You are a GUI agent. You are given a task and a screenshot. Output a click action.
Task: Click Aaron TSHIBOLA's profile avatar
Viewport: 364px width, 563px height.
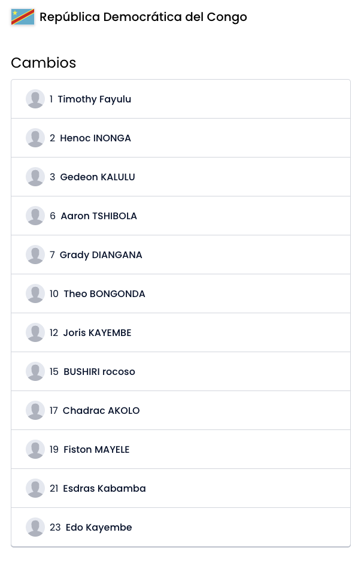(x=35, y=216)
